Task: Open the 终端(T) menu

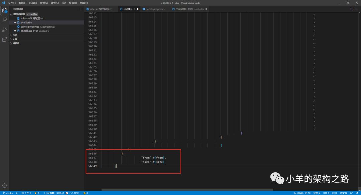Action: pyautogui.click(x=73, y=3)
